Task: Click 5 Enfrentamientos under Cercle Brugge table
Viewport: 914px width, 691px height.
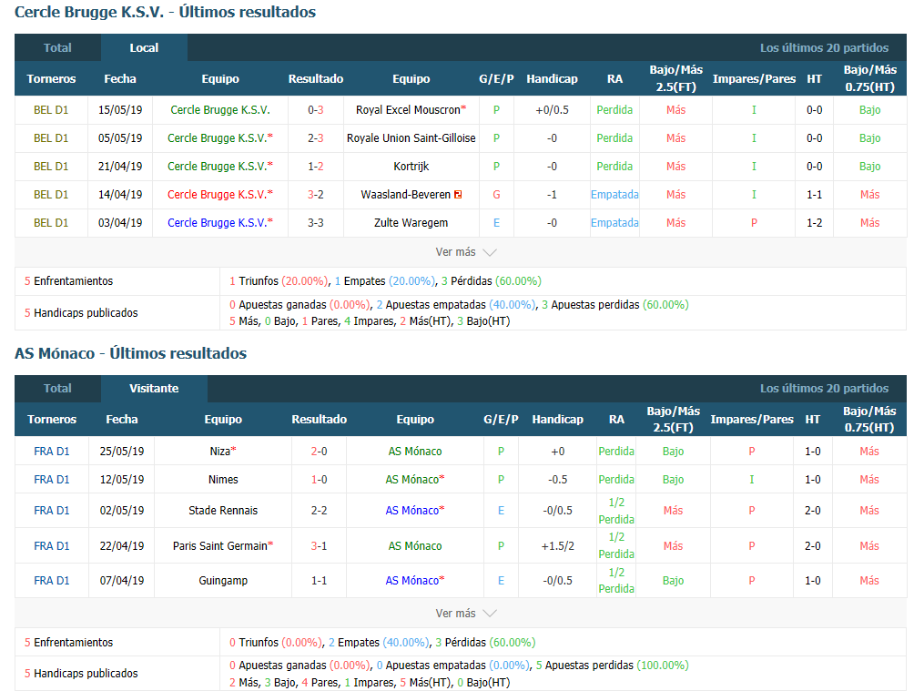Action: pos(69,281)
